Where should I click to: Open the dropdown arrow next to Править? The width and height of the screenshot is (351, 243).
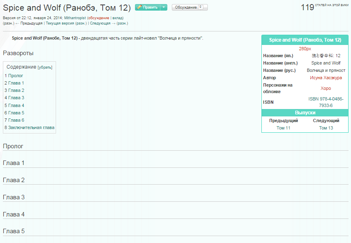[164, 7]
